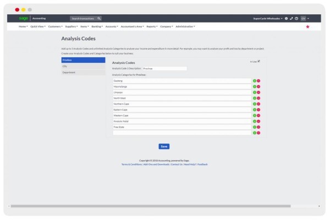Click the scrollbar left arrow

(9, 206)
